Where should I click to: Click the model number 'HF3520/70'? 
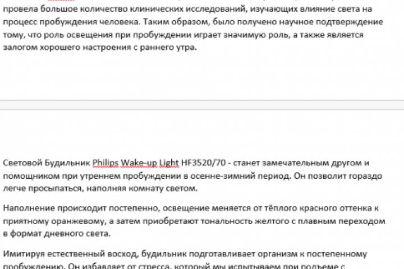(x=203, y=163)
